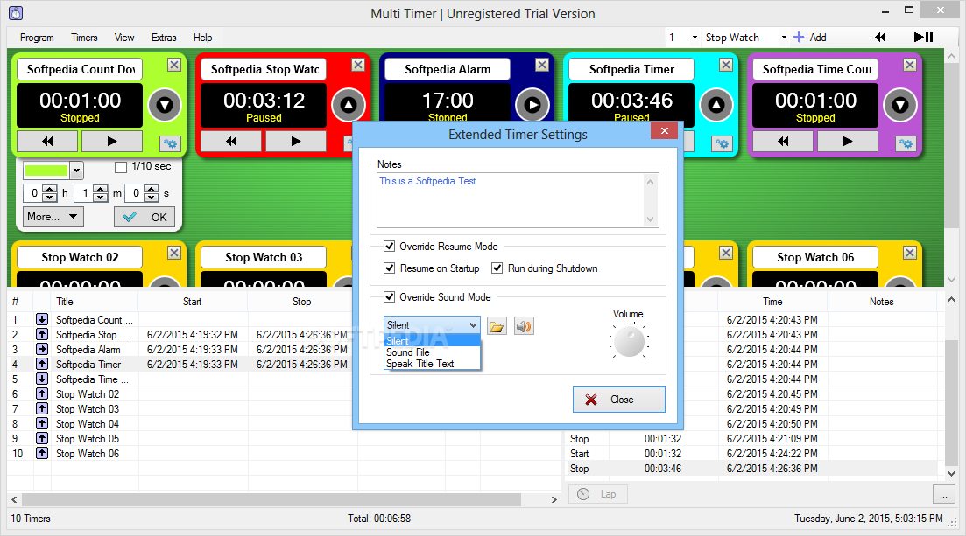Click the hours stepper field
Screen dimensions: 966x536
[40, 193]
